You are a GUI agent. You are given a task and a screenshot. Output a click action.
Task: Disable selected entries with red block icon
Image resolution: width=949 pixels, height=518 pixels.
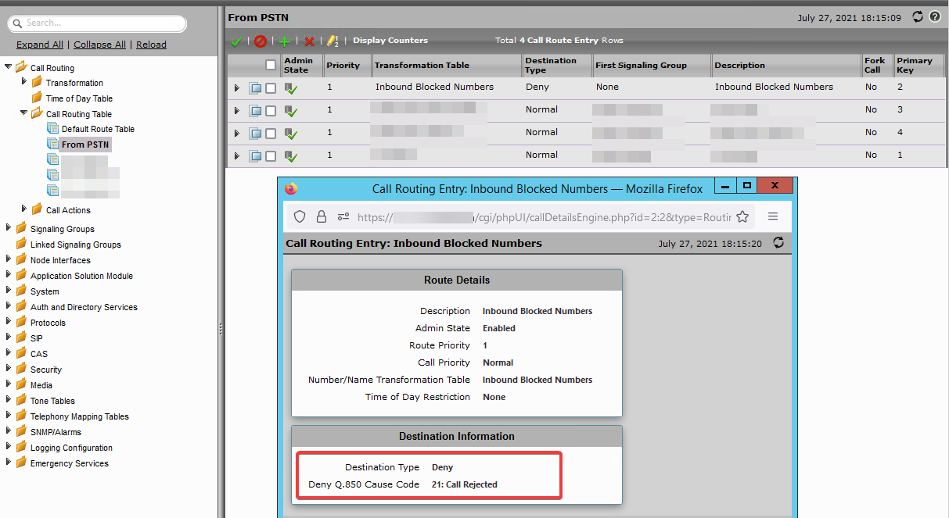pyautogui.click(x=261, y=41)
